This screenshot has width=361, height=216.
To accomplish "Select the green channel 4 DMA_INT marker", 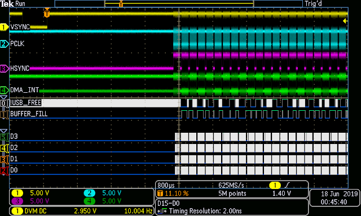I will [4, 90].
